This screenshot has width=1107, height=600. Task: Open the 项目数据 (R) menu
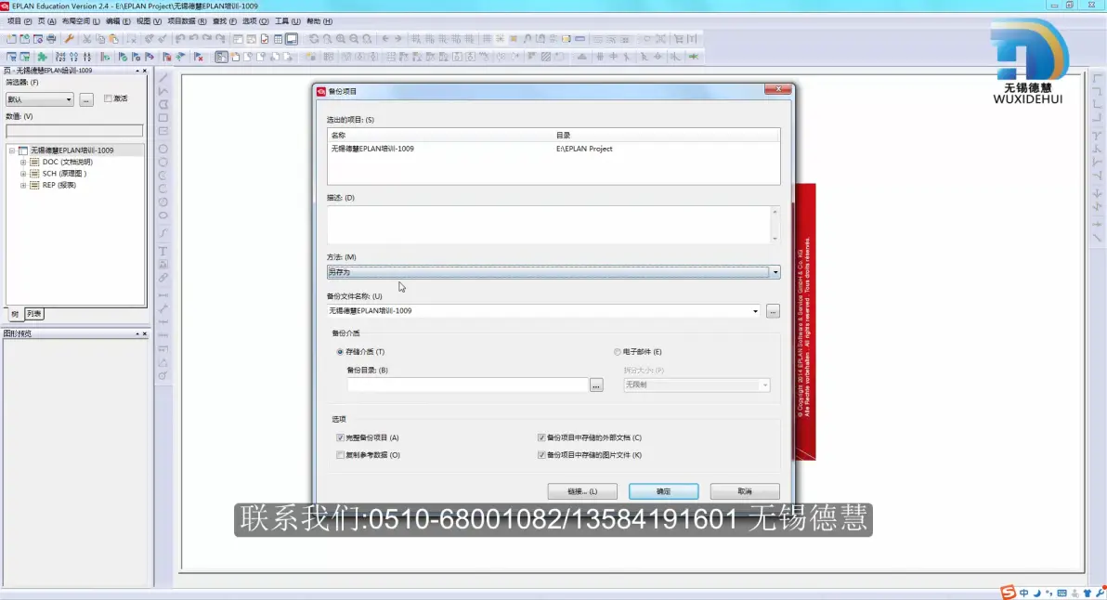pyautogui.click(x=187, y=21)
